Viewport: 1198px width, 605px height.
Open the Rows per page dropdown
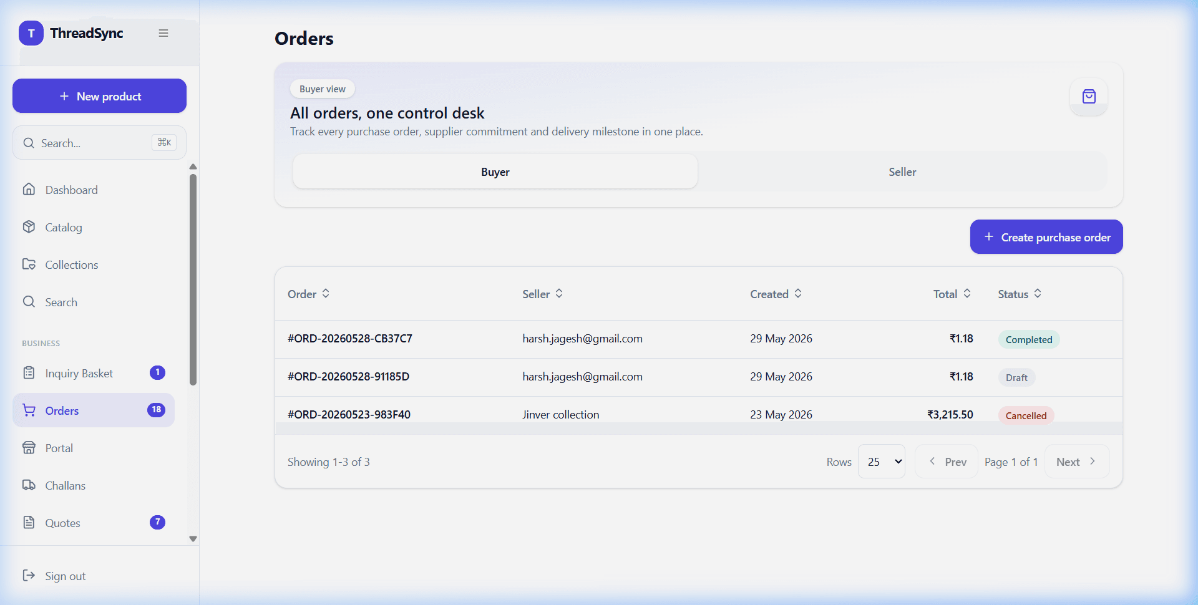click(882, 462)
